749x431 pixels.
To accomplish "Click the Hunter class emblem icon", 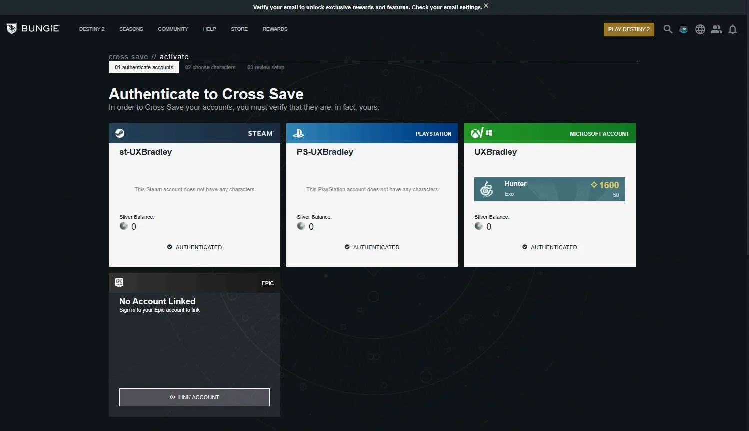I will (487, 189).
